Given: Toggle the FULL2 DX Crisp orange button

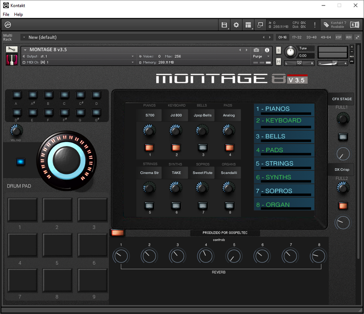Looking at the screenshot, I should pos(343,206).
